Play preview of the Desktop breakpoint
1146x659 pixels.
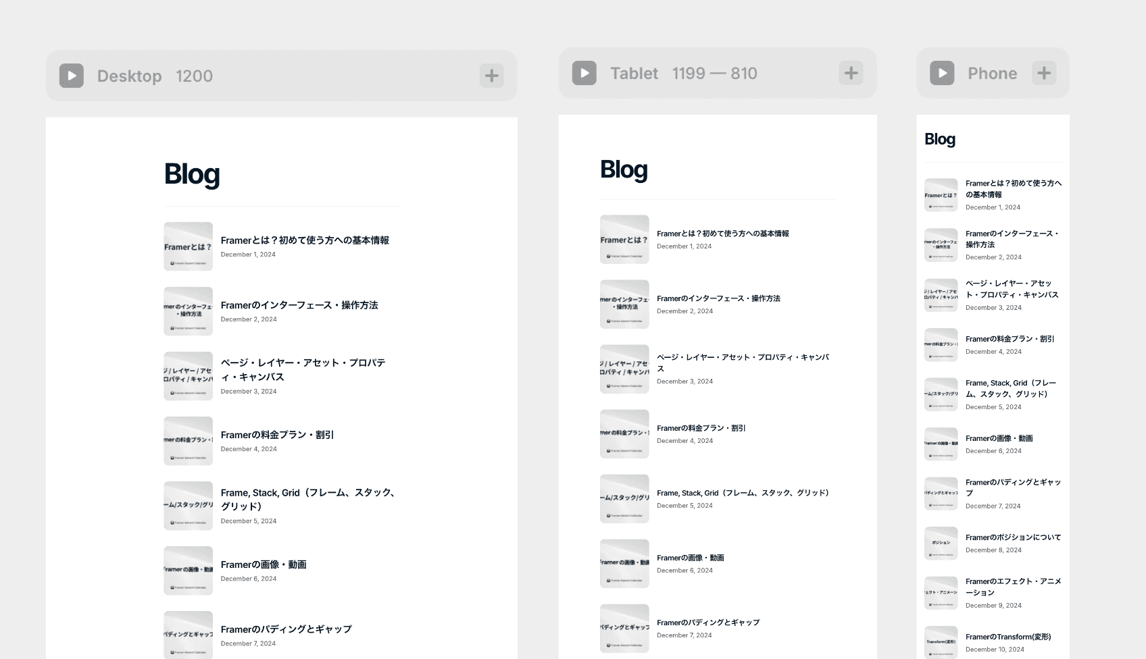[72, 76]
